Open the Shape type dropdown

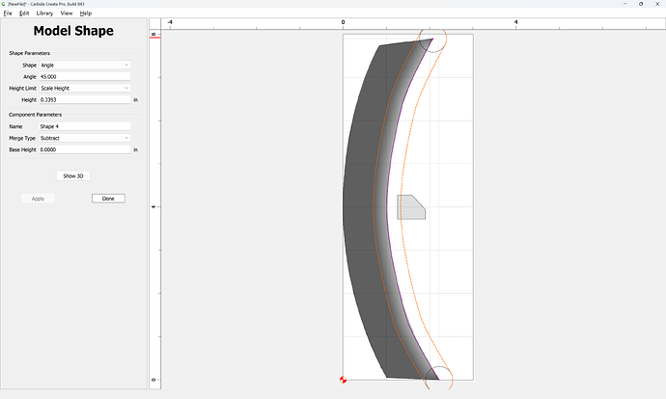(x=85, y=65)
